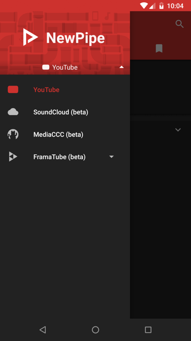191x341 pixels.
Task: Select SoundCloud (beta) service
Action: (65, 112)
